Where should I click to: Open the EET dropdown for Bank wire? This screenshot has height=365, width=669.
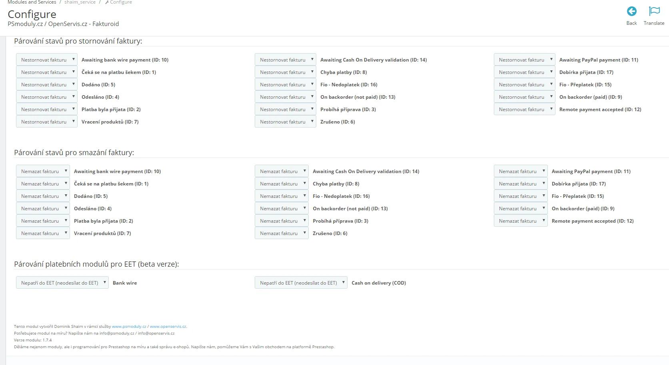pos(62,283)
